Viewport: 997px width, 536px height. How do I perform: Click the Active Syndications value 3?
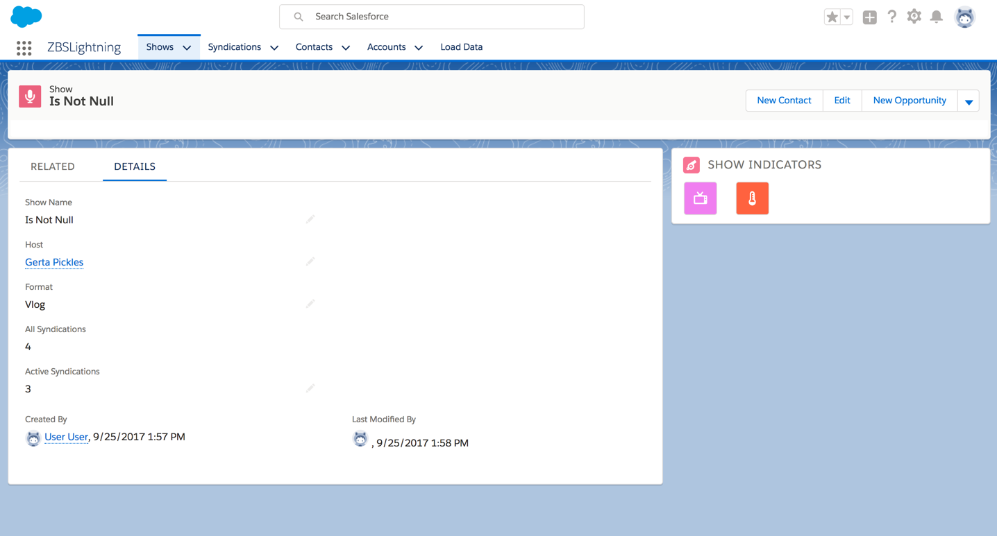pos(28,389)
